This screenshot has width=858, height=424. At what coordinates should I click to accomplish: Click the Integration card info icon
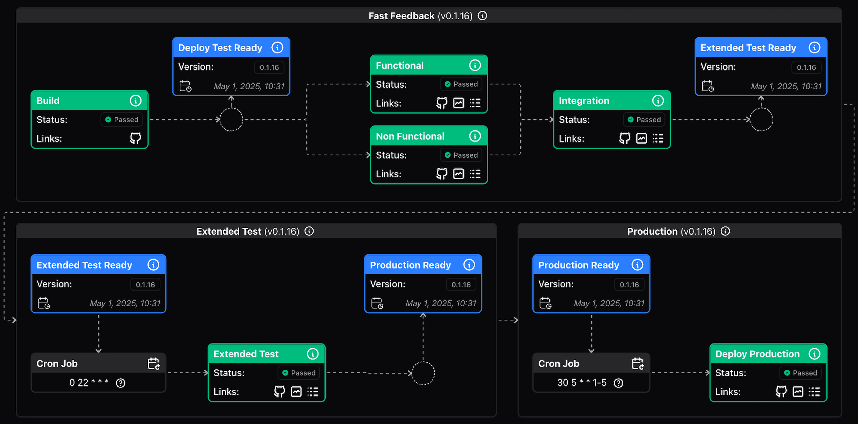coord(658,101)
